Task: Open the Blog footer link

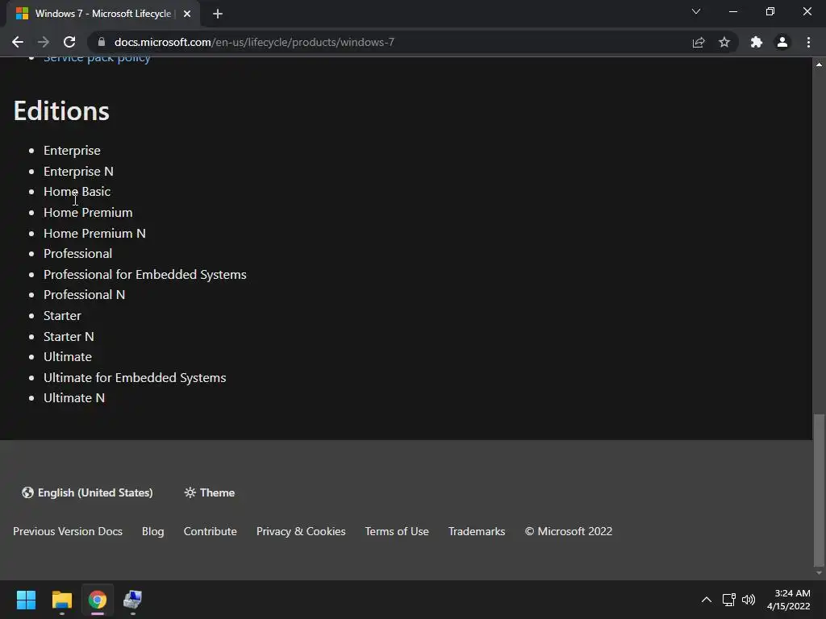Action: [152, 531]
